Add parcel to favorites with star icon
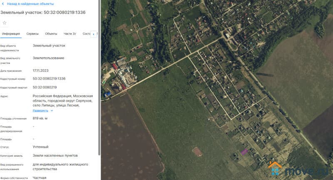Viewport: 333px width, 180px height. pyautogui.click(x=5, y=23)
